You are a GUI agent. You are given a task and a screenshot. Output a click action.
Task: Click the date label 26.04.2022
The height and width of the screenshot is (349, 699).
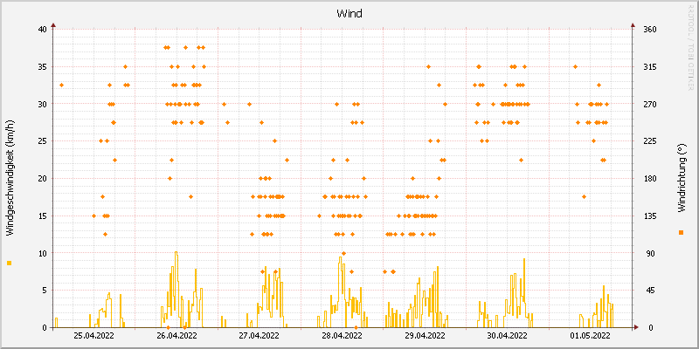176,336
